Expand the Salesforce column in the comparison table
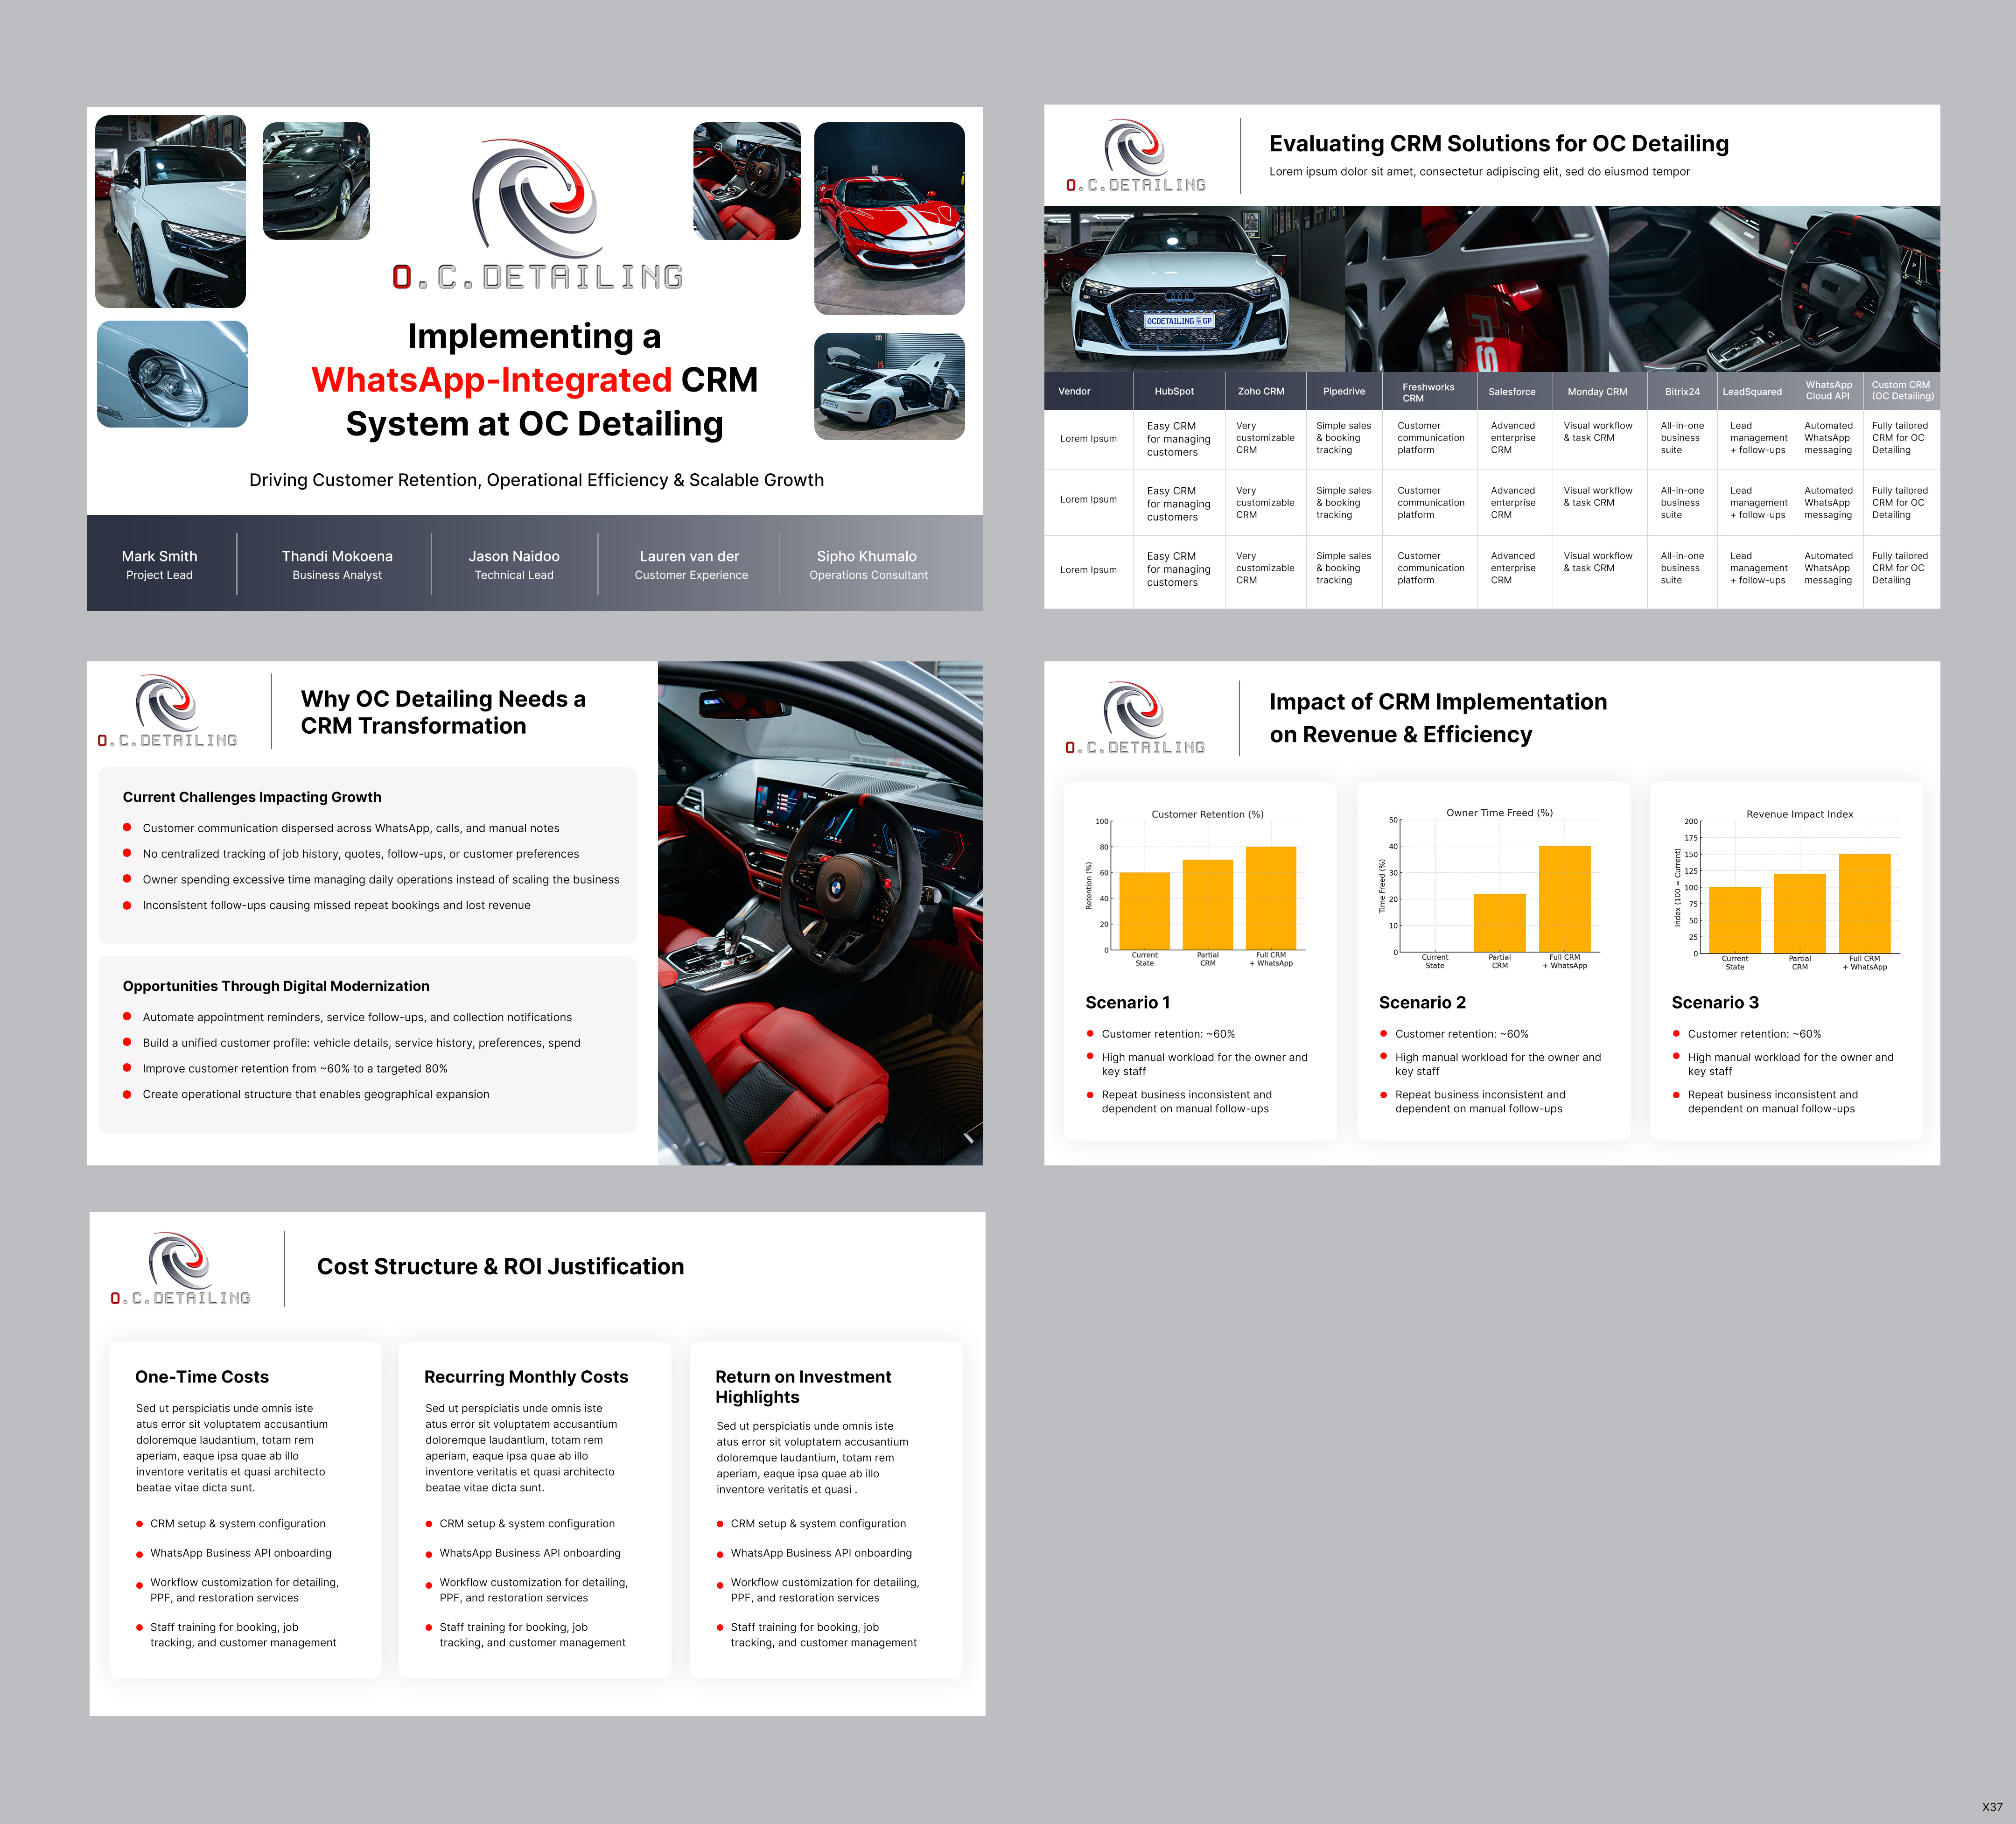Viewport: 2016px width, 1824px height. (1513, 391)
